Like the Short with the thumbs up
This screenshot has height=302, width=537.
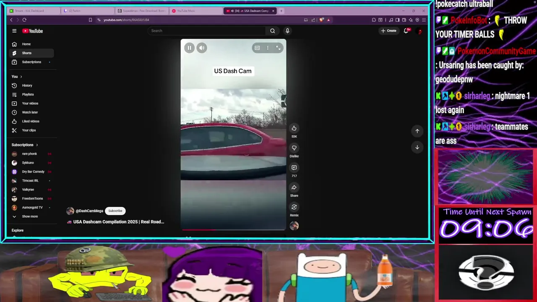(x=294, y=128)
